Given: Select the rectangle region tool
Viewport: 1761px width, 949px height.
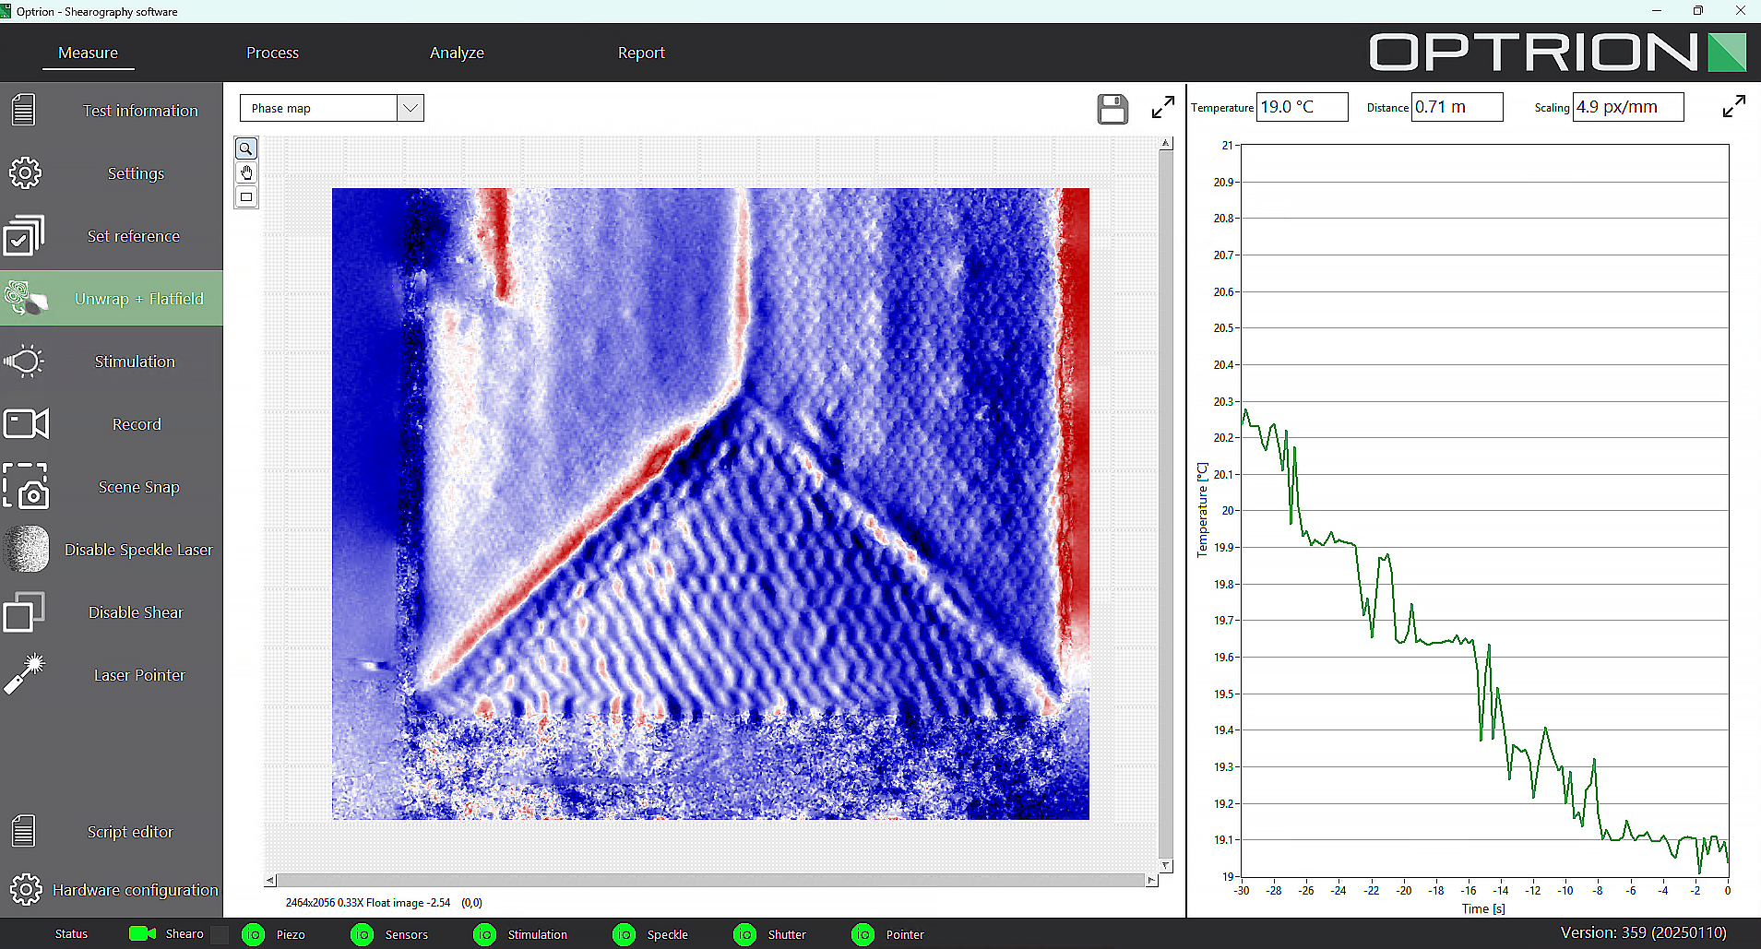Looking at the screenshot, I should 246,196.
